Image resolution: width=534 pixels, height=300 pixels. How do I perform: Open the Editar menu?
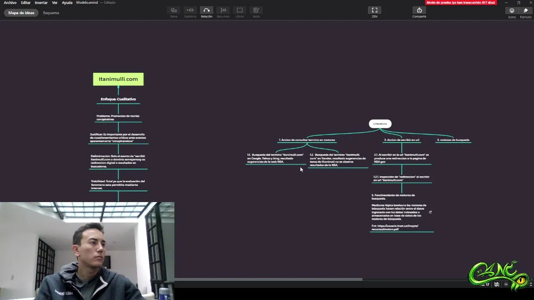26,2
